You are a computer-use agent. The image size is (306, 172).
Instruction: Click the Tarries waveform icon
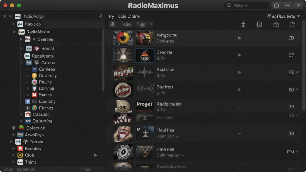coord(18,142)
